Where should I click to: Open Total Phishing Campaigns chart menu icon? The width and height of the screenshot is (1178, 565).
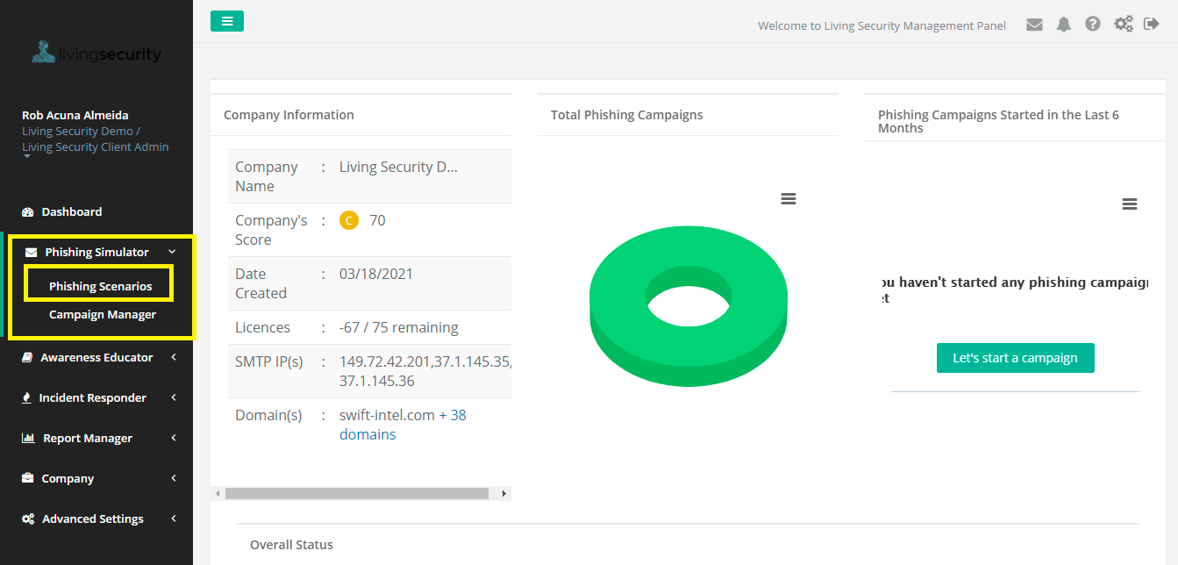(x=789, y=199)
